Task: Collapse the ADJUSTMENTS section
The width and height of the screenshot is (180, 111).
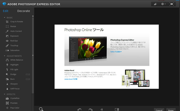Action: [x=5, y=56]
